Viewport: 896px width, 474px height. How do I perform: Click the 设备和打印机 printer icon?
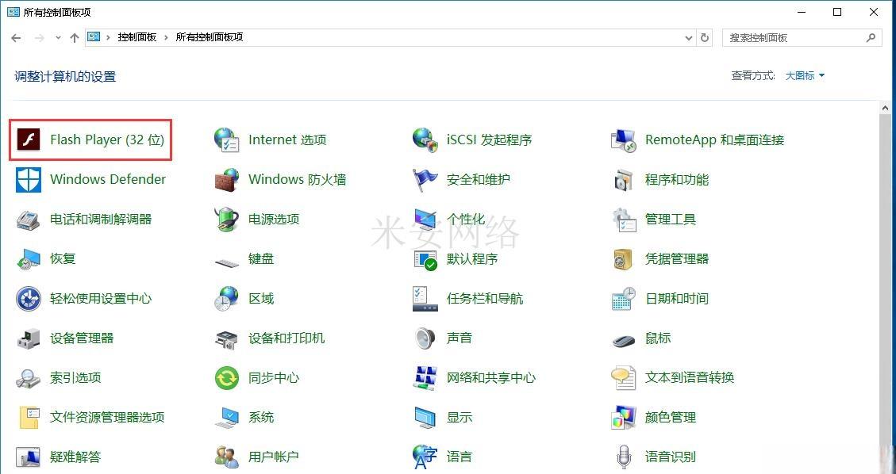pyautogui.click(x=227, y=338)
